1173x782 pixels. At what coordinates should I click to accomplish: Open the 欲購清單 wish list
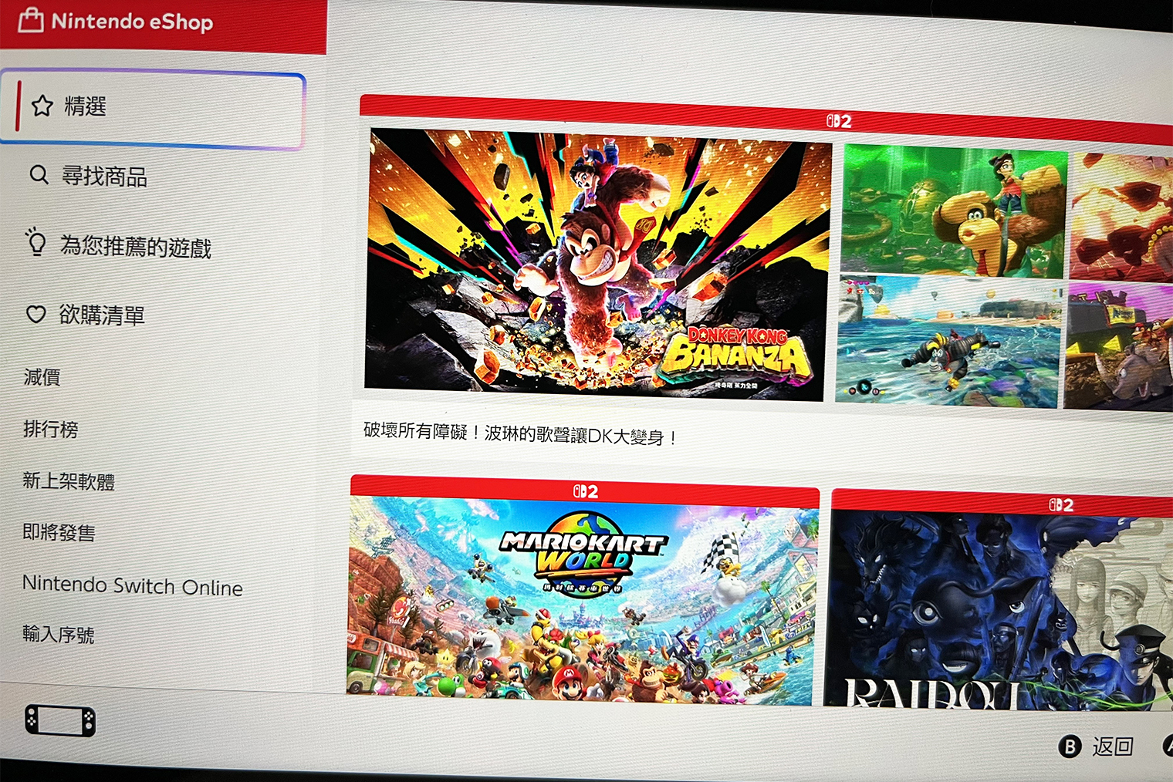tap(102, 315)
